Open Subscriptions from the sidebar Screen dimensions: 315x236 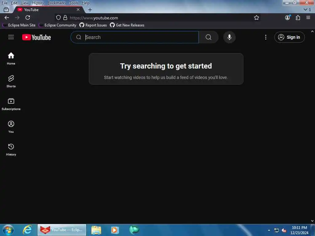point(11,104)
